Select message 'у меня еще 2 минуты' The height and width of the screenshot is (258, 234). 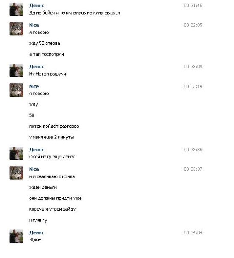[52, 137]
